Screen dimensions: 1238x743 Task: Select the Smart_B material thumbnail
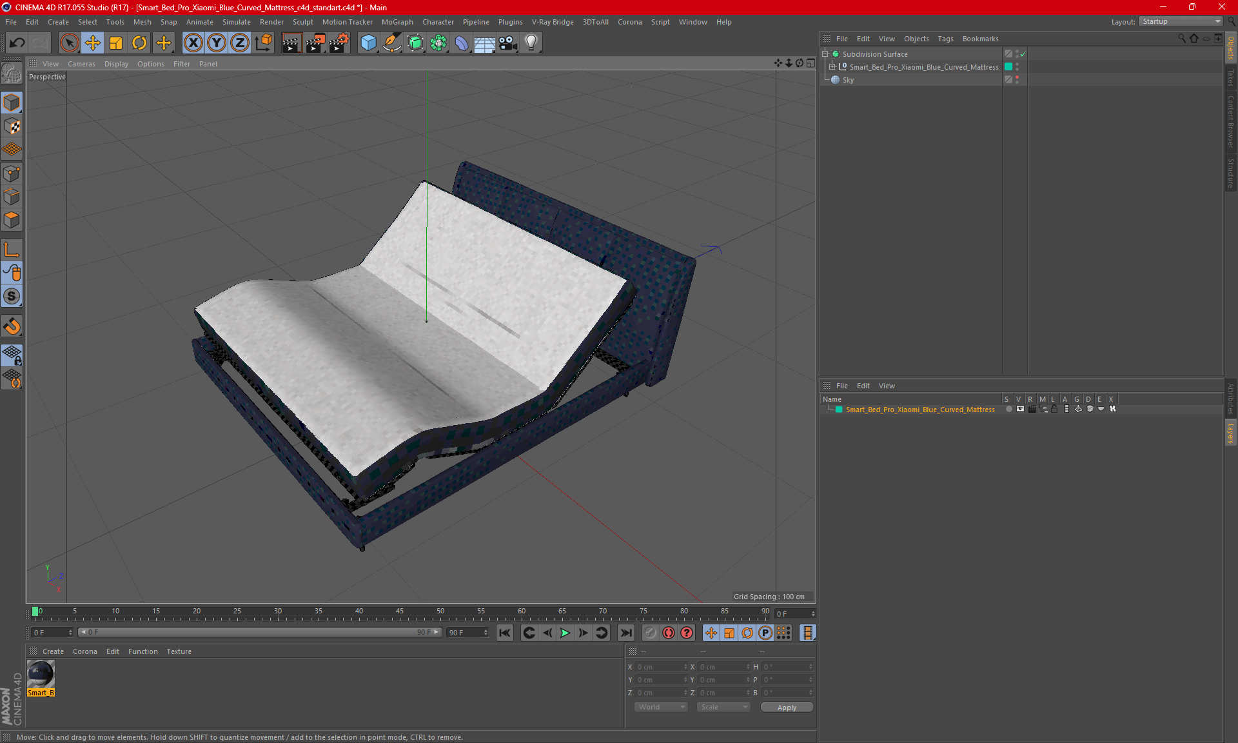[x=41, y=674]
